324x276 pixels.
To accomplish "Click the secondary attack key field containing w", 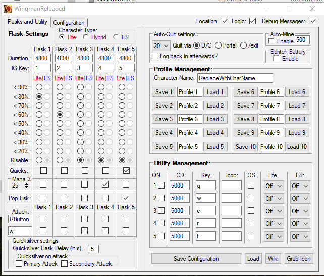I will click(20, 231).
